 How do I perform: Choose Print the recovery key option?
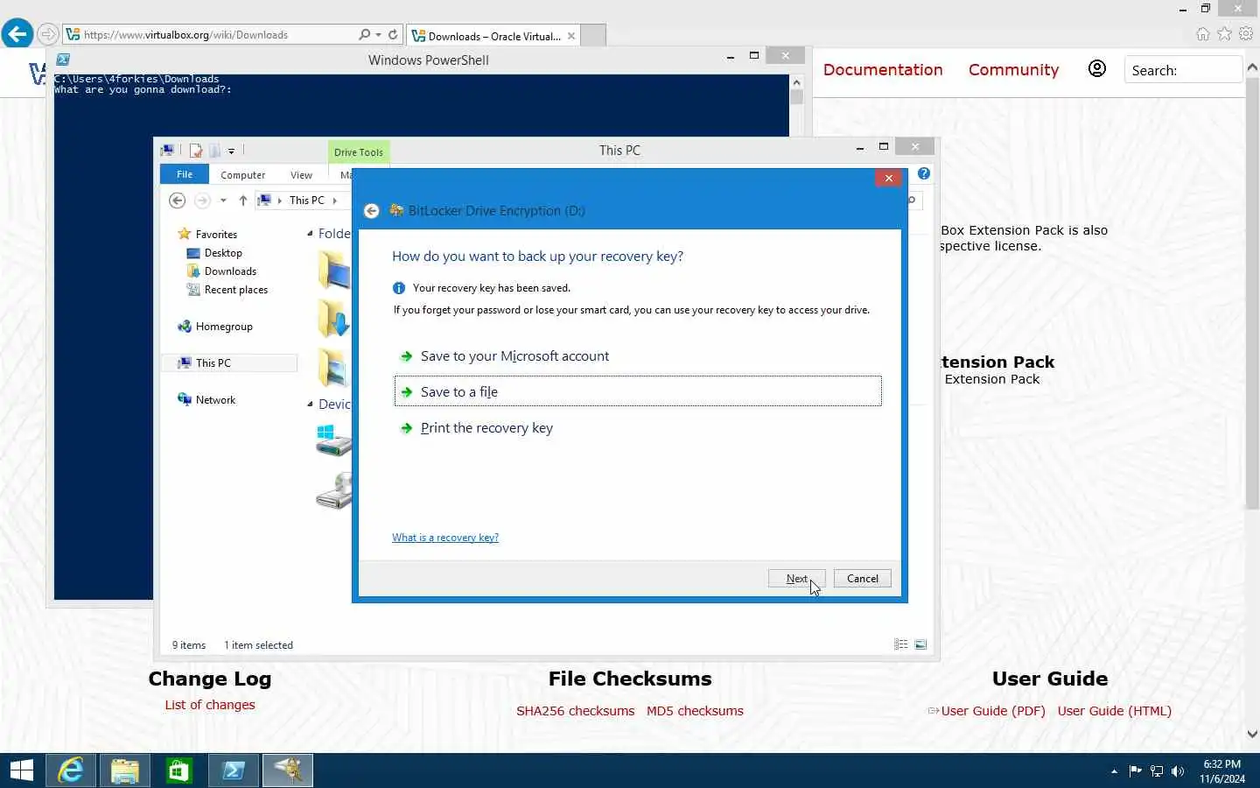(638, 428)
